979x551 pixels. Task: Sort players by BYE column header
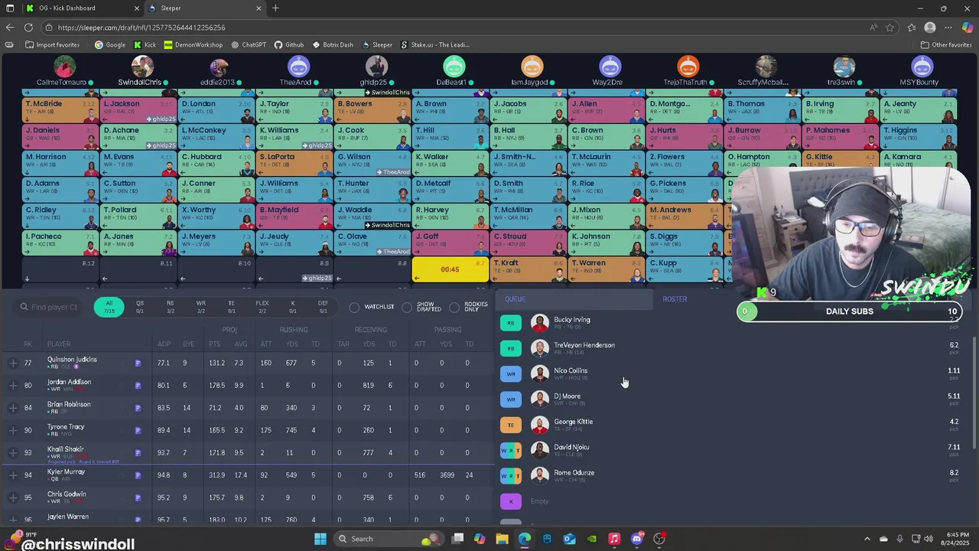[188, 344]
